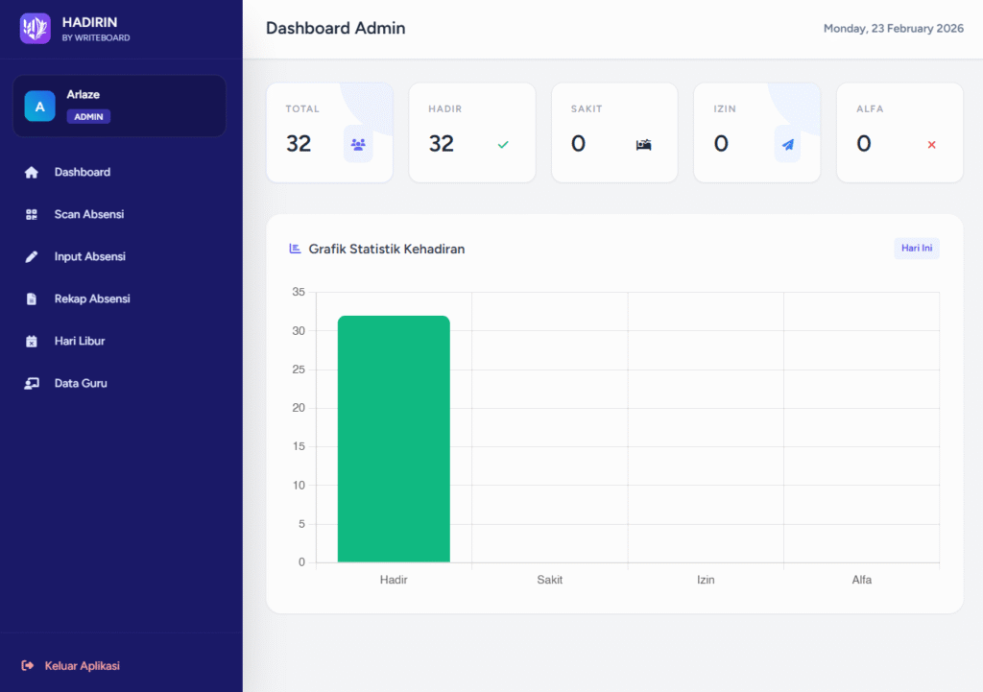Click the people icon in Total card
This screenshot has width=983, height=692.
pyautogui.click(x=358, y=144)
